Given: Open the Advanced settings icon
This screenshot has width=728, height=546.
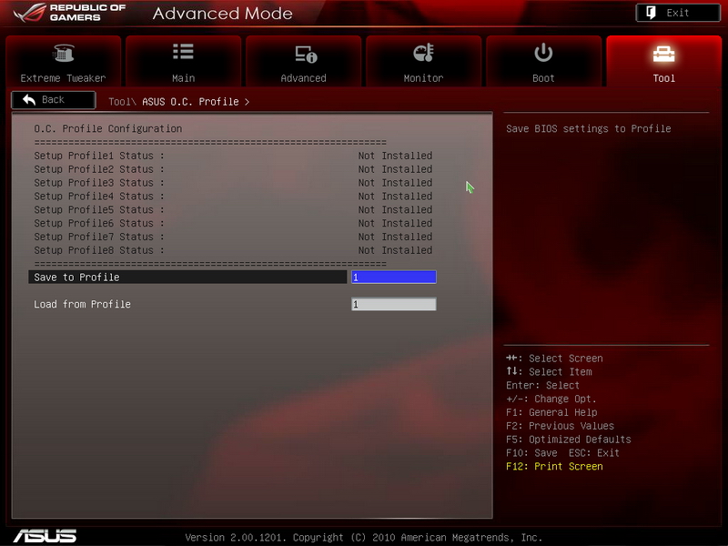Looking at the screenshot, I should point(306,54).
